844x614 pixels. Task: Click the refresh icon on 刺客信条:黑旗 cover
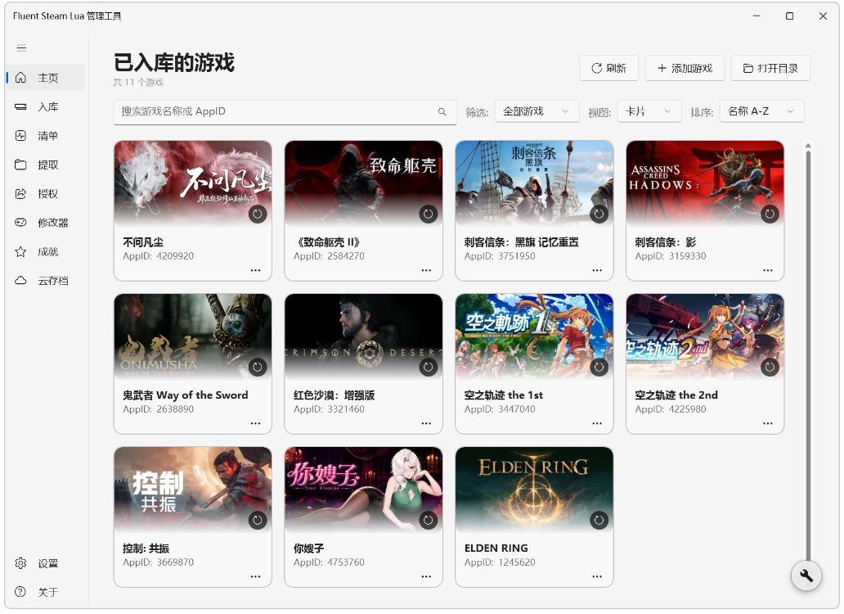coord(599,214)
